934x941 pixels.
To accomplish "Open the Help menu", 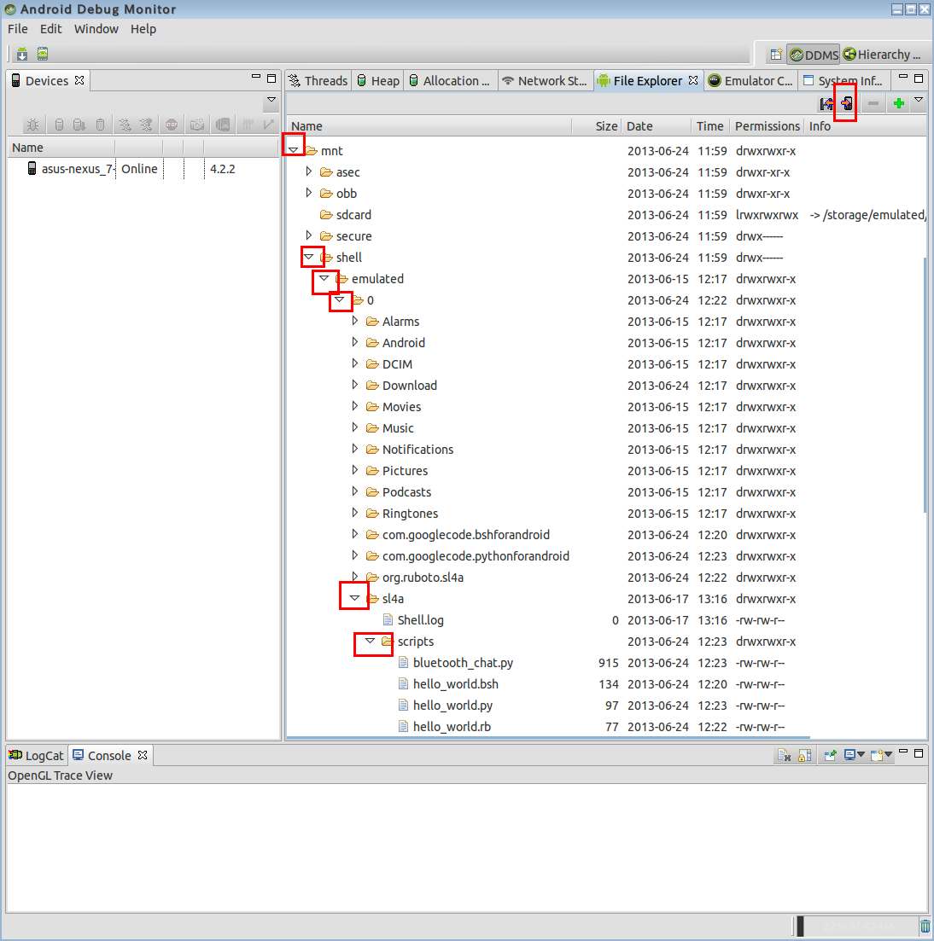I will coord(143,29).
